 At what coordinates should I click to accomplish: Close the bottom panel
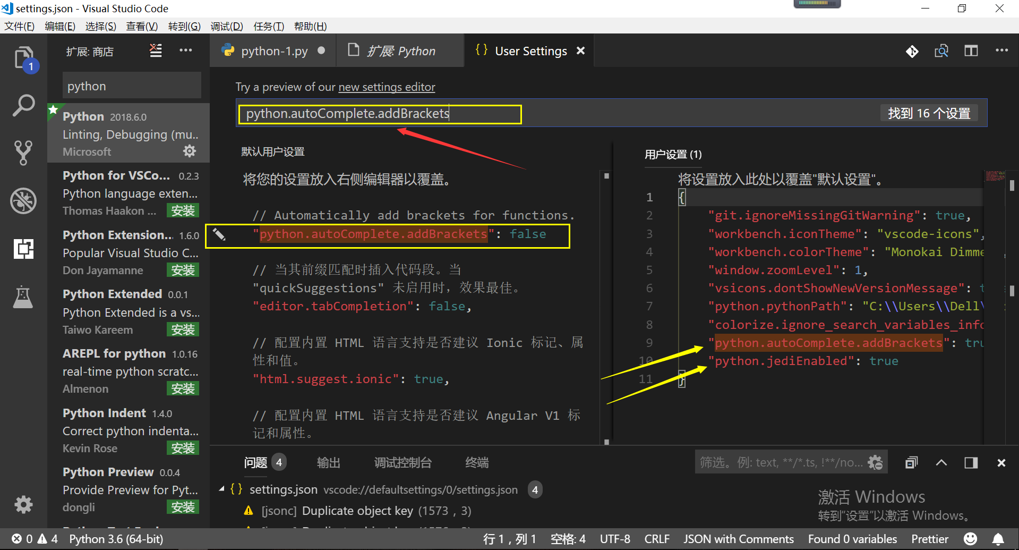point(1001,462)
